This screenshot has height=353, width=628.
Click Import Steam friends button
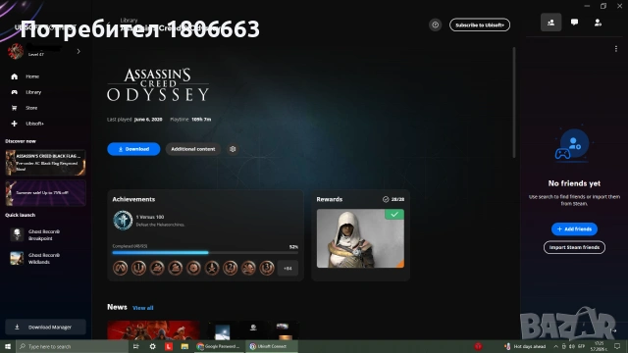click(x=574, y=247)
